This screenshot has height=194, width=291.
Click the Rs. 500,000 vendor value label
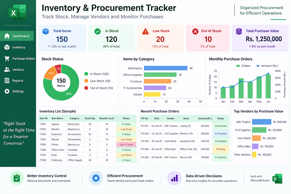click(x=280, y=122)
